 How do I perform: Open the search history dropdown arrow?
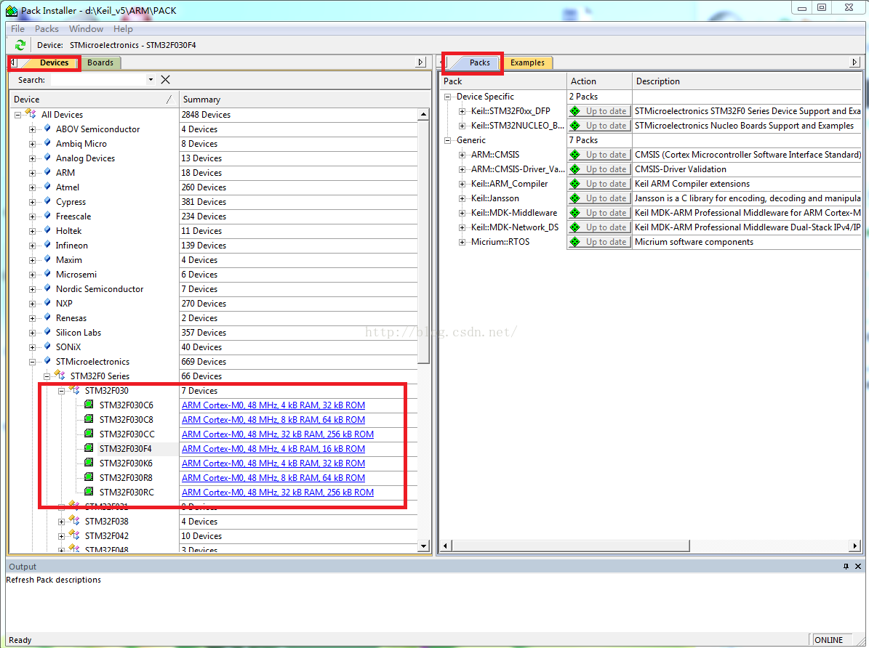pyautogui.click(x=151, y=80)
